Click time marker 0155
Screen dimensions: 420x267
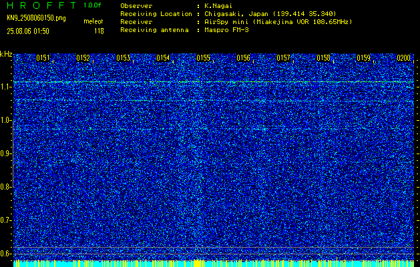[x=203, y=58]
